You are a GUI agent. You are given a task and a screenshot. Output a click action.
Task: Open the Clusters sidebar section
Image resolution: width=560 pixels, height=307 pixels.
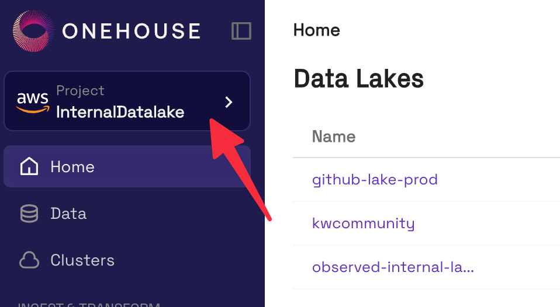click(82, 260)
